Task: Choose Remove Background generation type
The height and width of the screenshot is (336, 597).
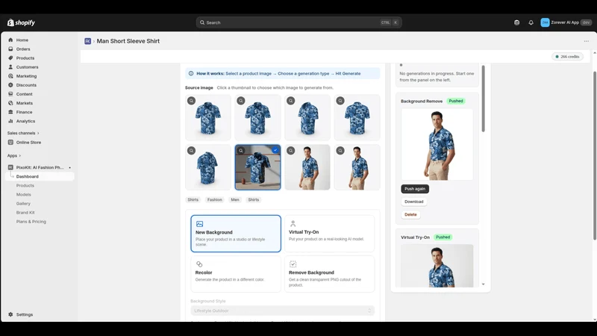Action: coord(329,274)
